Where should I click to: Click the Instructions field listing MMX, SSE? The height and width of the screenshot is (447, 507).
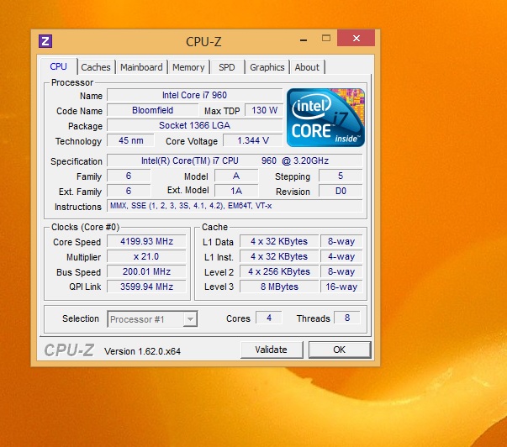235,206
